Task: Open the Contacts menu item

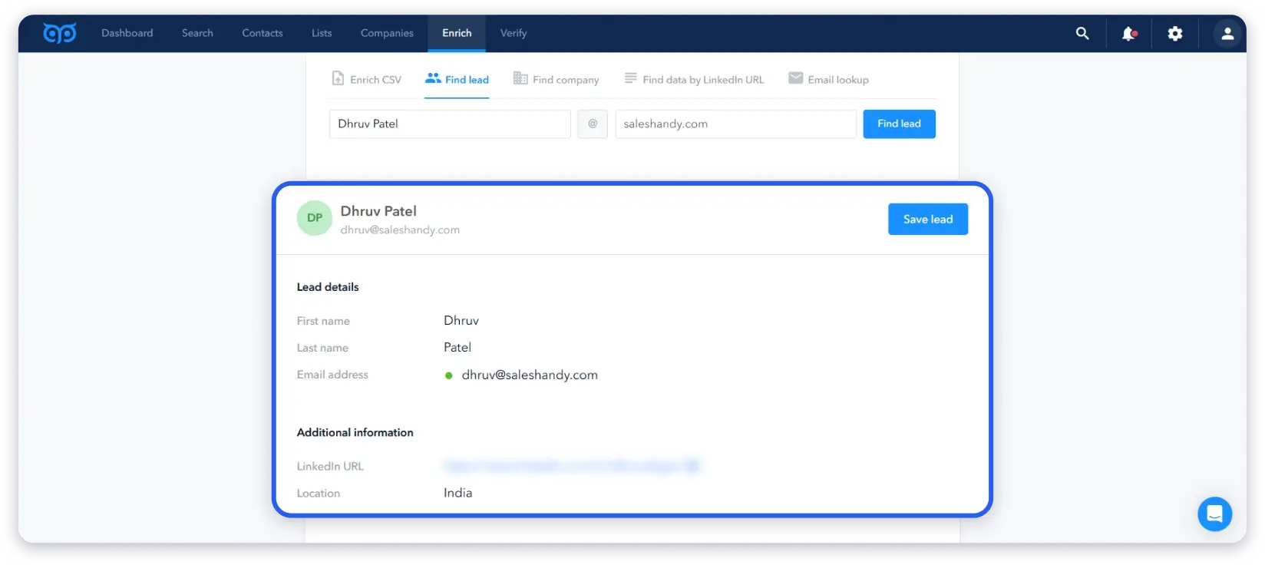Action: tap(263, 33)
